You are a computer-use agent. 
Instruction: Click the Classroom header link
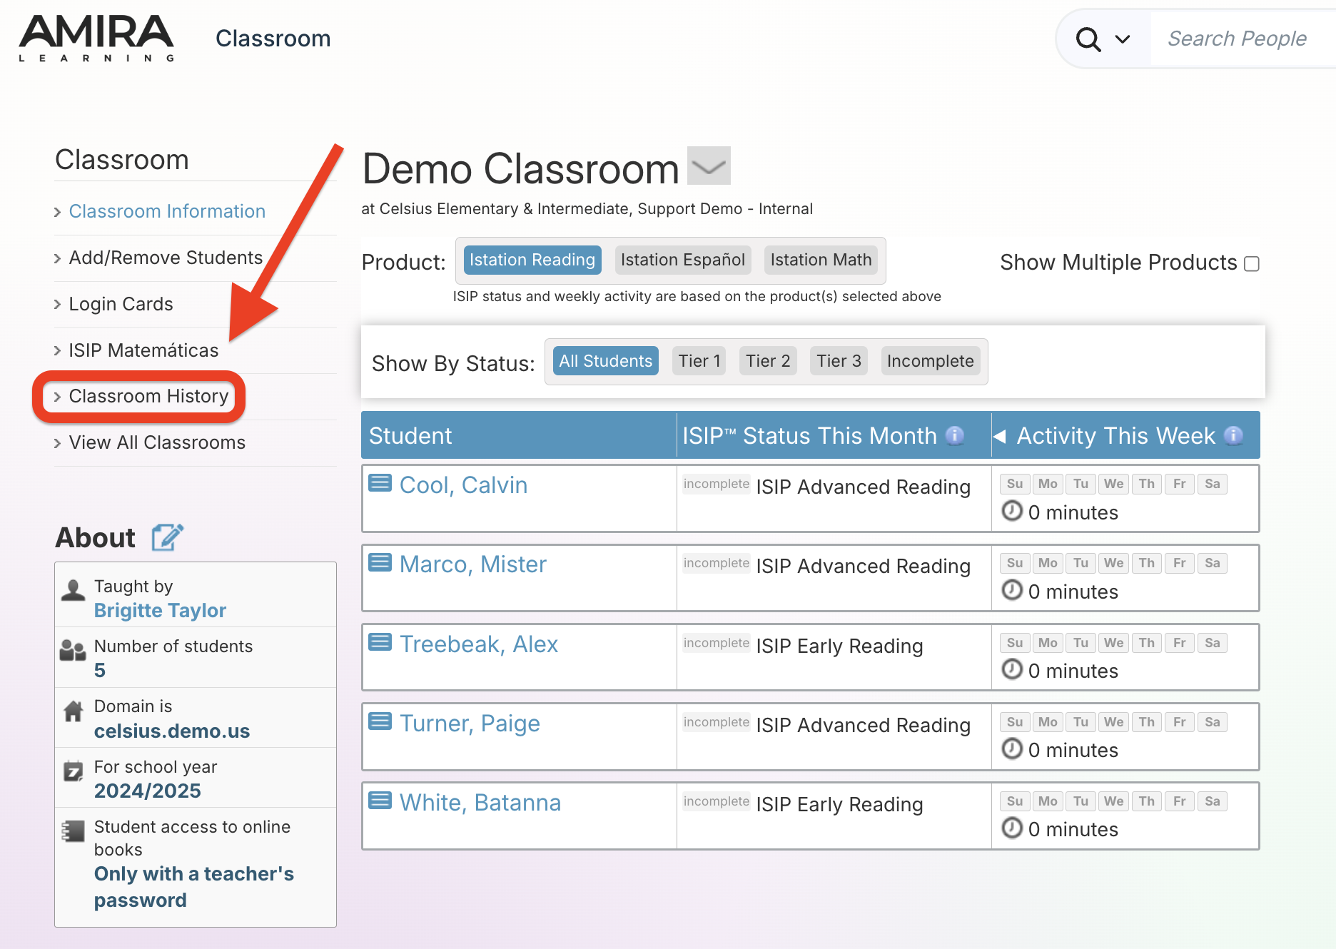coord(273,39)
